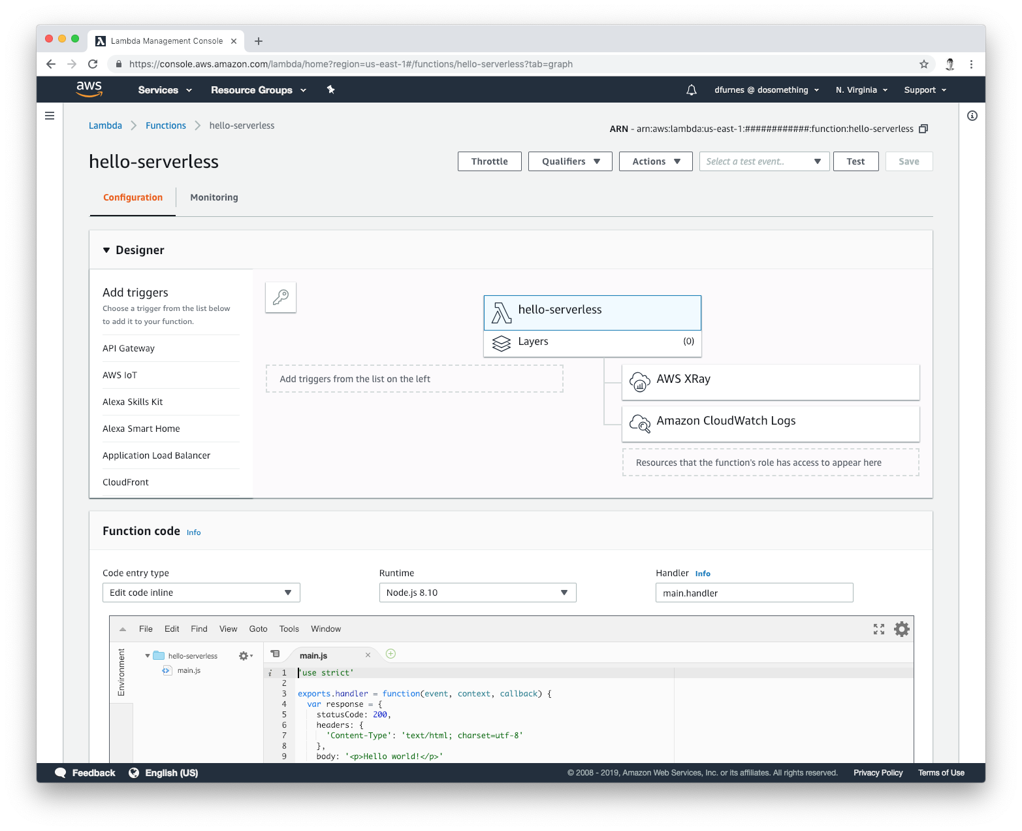Open the Runtime dropdown showing Node.js 8.10
The height and width of the screenshot is (831, 1022).
pos(477,593)
